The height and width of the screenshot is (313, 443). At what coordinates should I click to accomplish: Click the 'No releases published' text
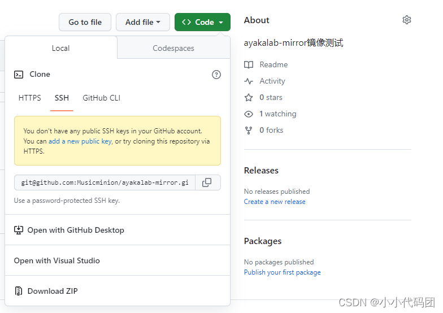click(277, 192)
